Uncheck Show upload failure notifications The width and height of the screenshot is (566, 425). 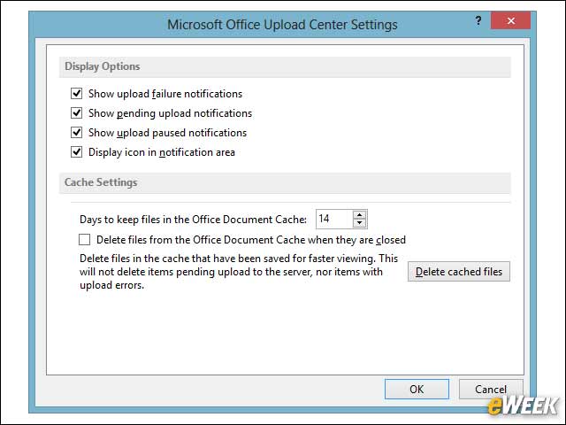pos(77,94)
